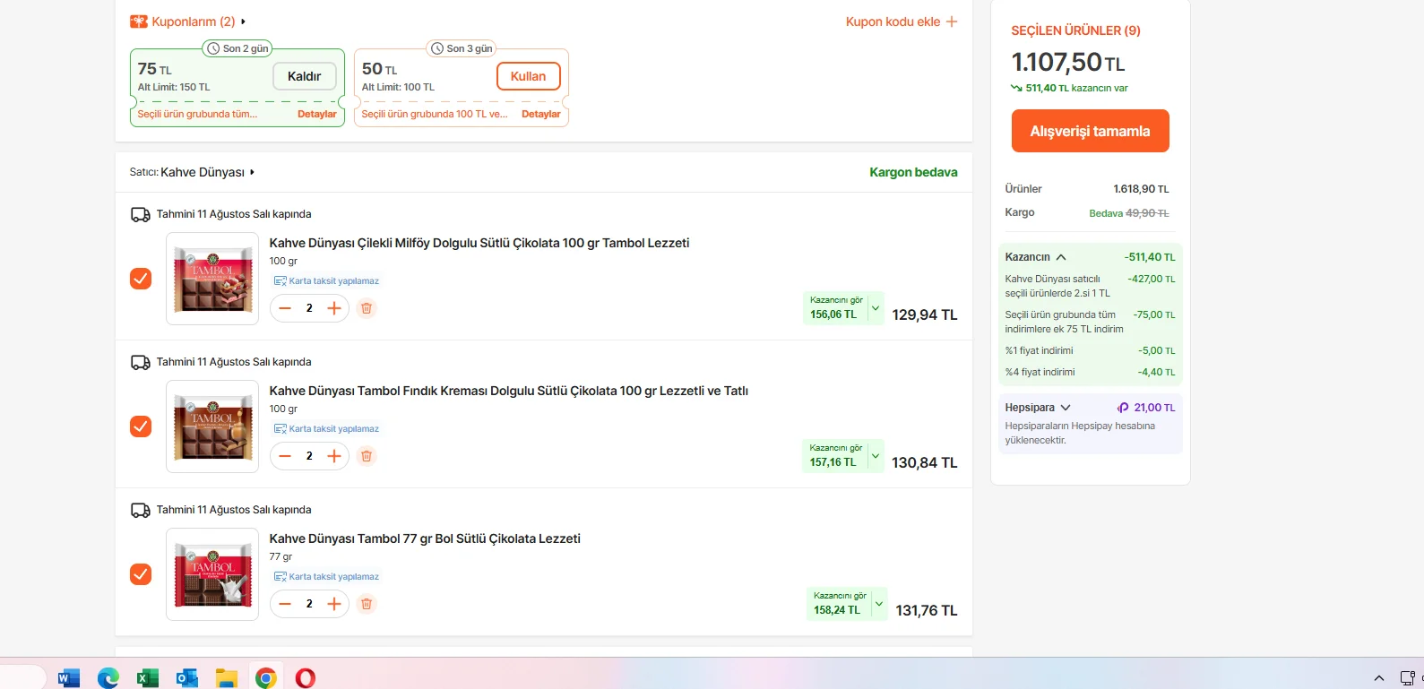
Task: Open Microsoft Edge from the taskbar
Action: pyautogui.click(x=108, y=678)
